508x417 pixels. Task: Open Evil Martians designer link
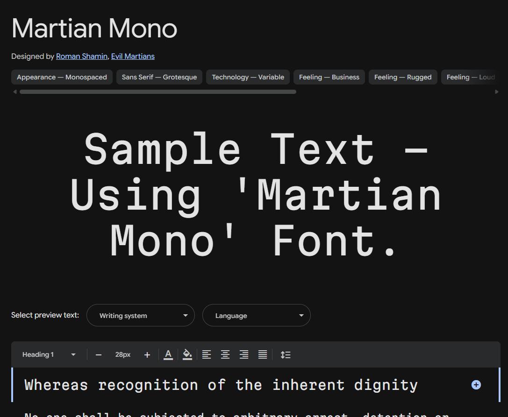point(133,57)
